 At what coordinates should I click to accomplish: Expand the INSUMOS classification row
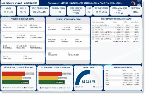[x=93, y=30]
